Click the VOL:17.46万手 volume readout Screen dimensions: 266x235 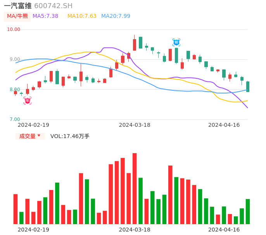70,136
